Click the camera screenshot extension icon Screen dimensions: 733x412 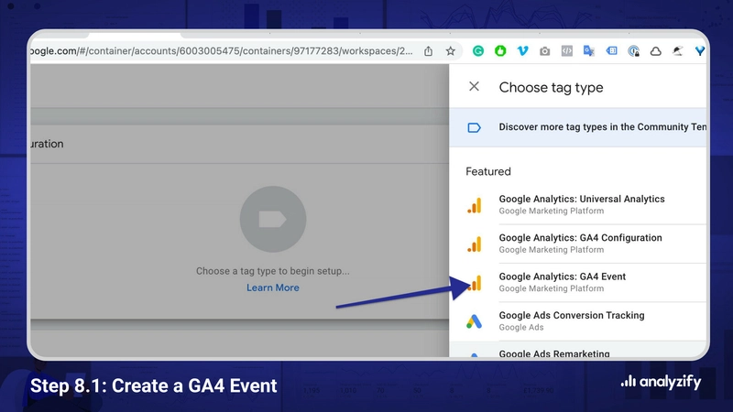(544, 51)
